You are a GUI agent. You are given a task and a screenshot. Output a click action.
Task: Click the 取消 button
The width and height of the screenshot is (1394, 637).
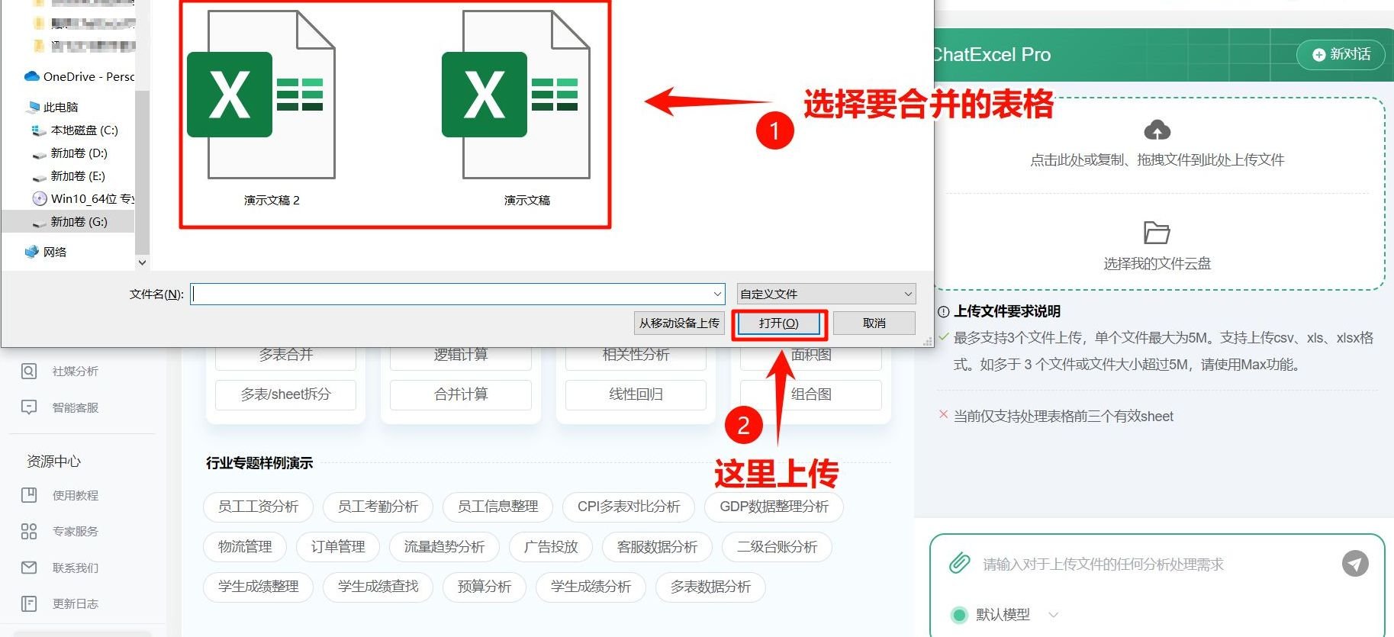(874, 323)
